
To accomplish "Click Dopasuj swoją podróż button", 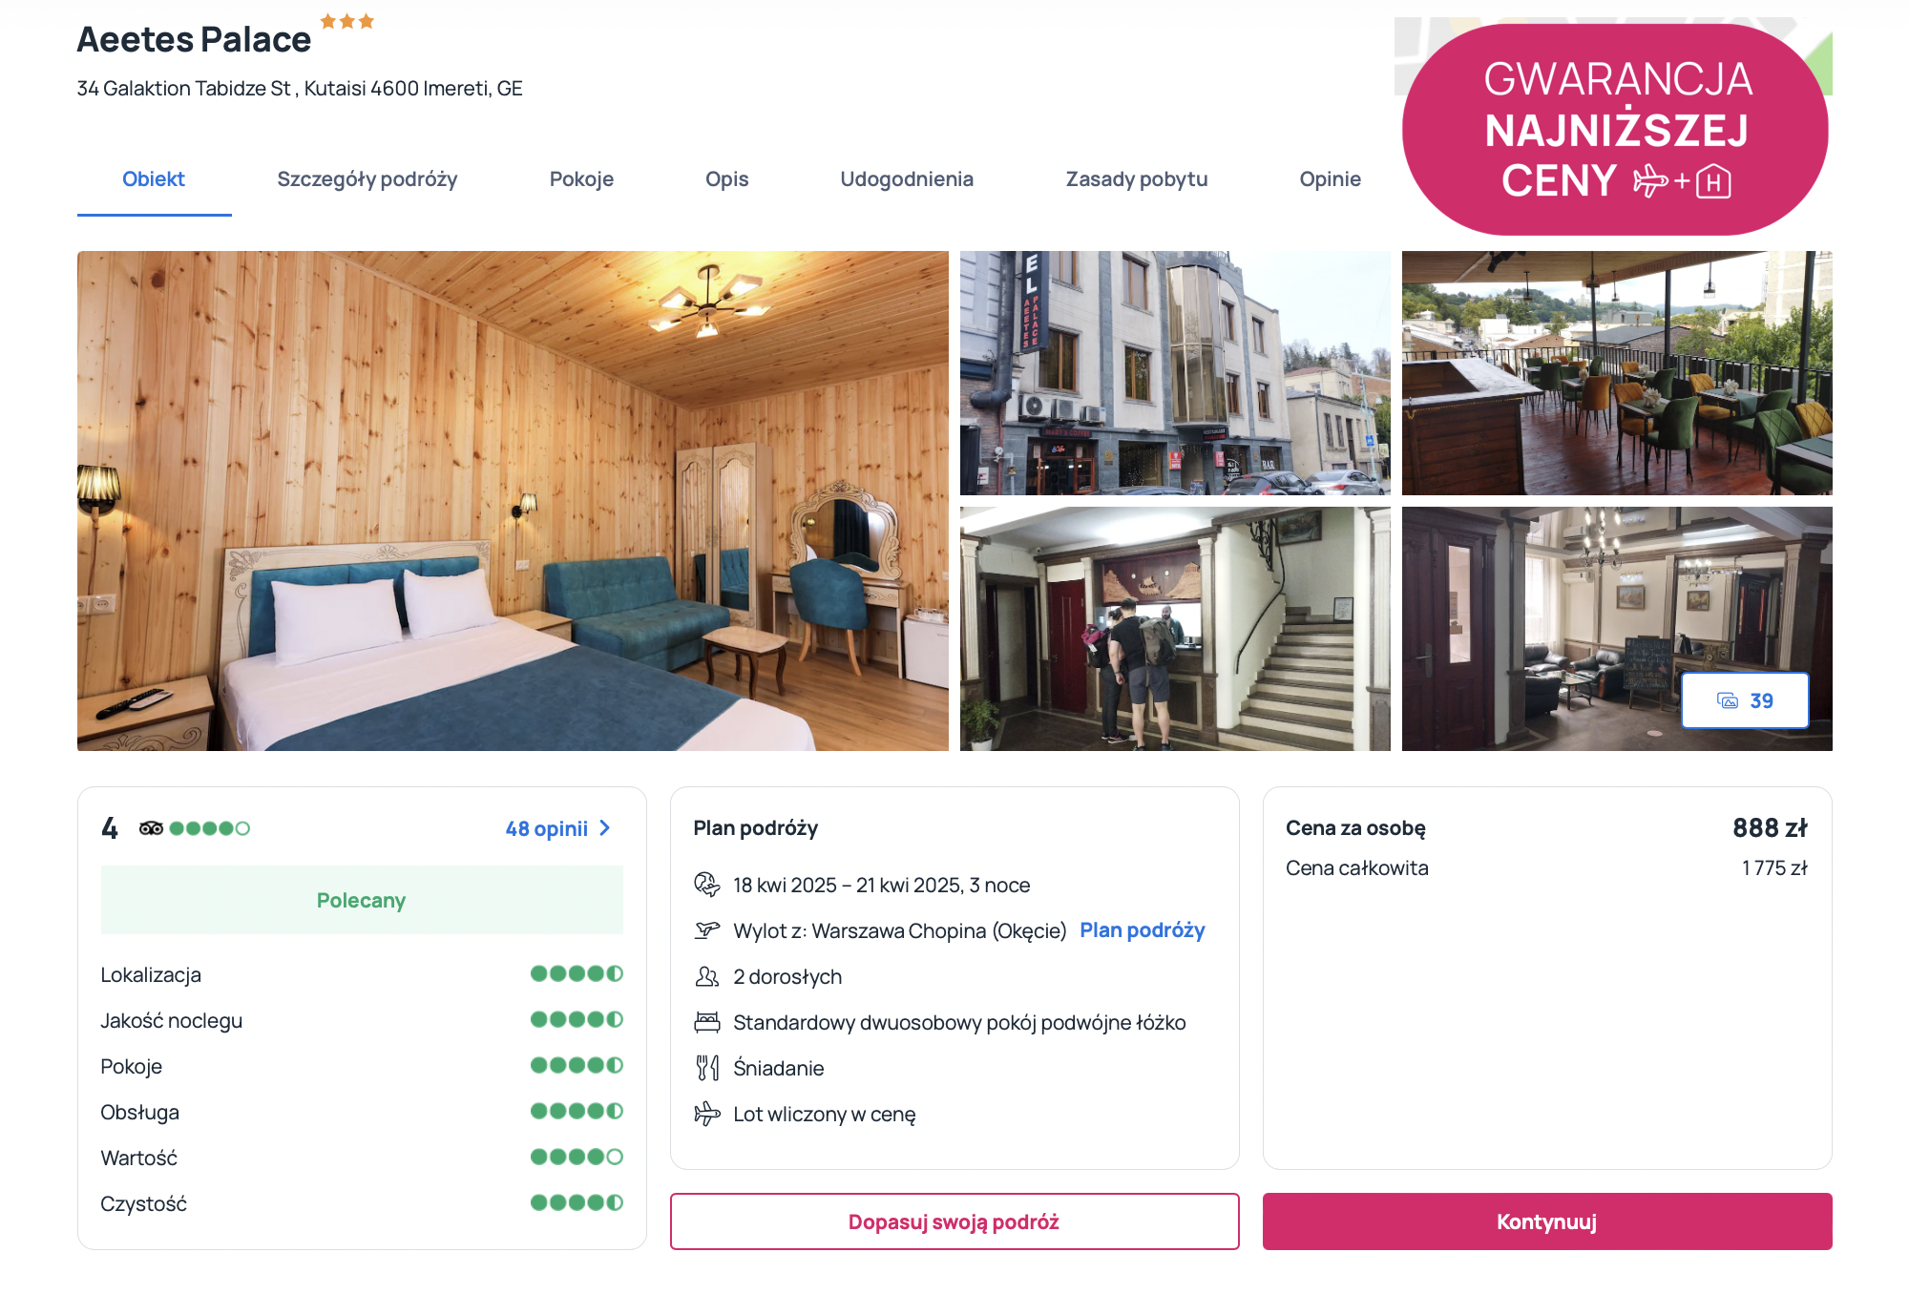I will (954, 1221).
